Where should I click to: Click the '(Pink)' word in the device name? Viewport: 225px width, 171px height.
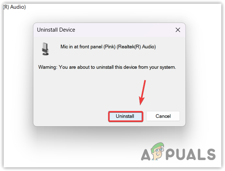tap(109, 47)
